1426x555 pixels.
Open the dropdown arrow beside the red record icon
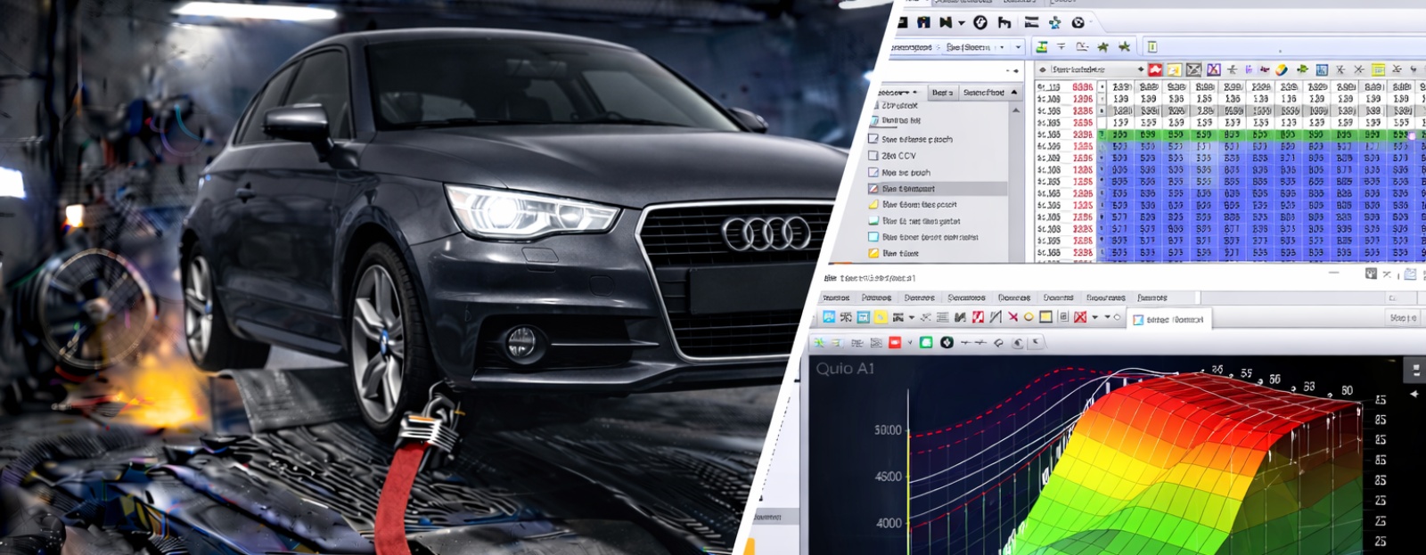click(910, 343)
